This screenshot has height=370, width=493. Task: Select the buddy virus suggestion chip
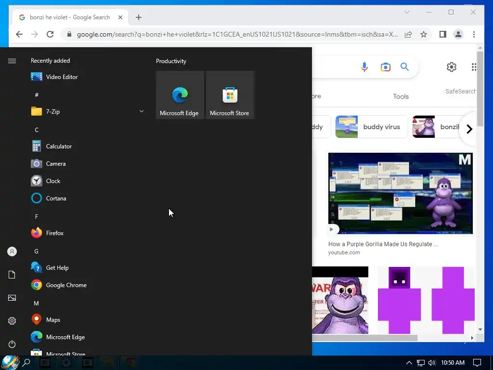tap(371, 127)
